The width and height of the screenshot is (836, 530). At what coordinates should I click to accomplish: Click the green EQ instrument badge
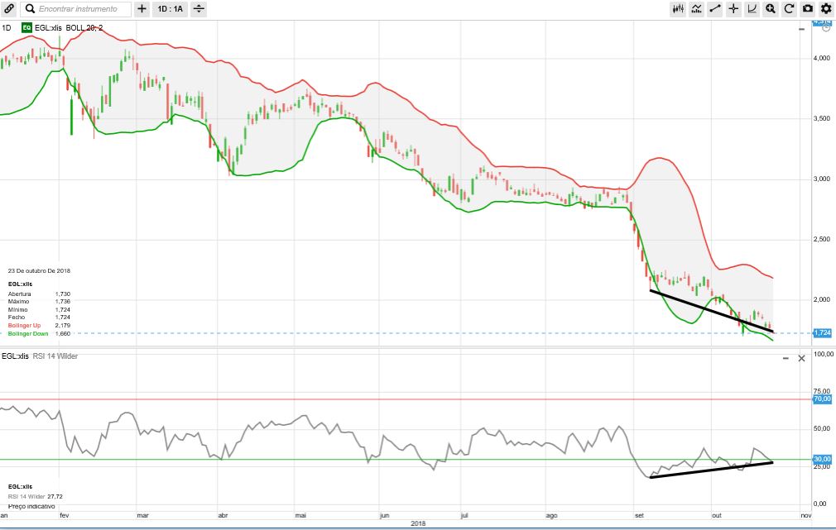click(x=26, y=27)
